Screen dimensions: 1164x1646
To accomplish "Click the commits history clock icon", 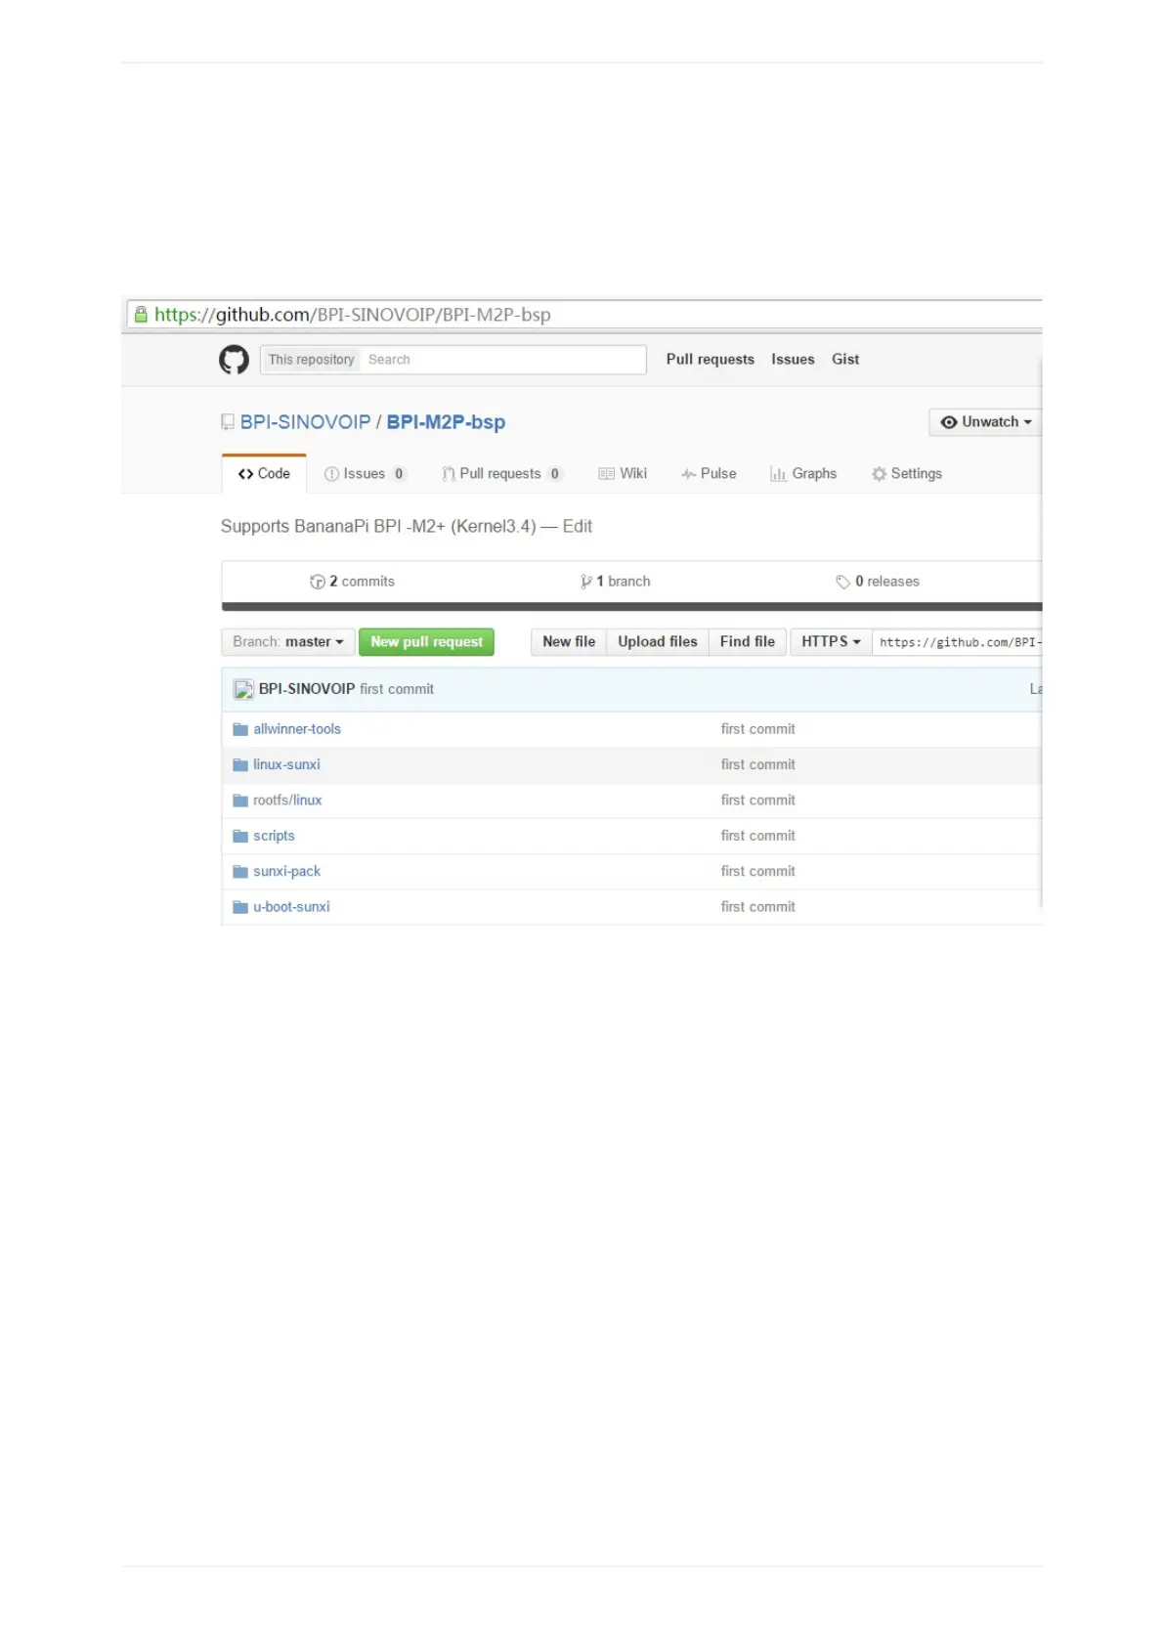I will pos(318,582).
